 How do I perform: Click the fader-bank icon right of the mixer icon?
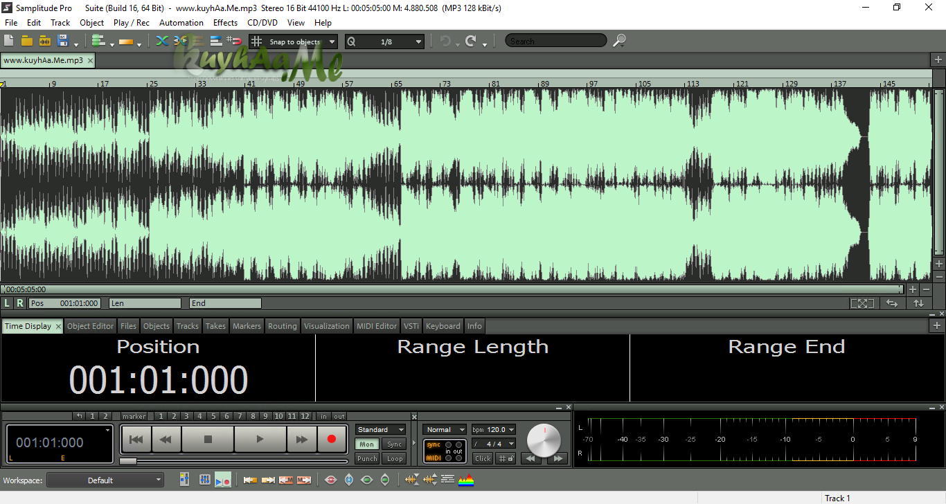coord(205,480)
